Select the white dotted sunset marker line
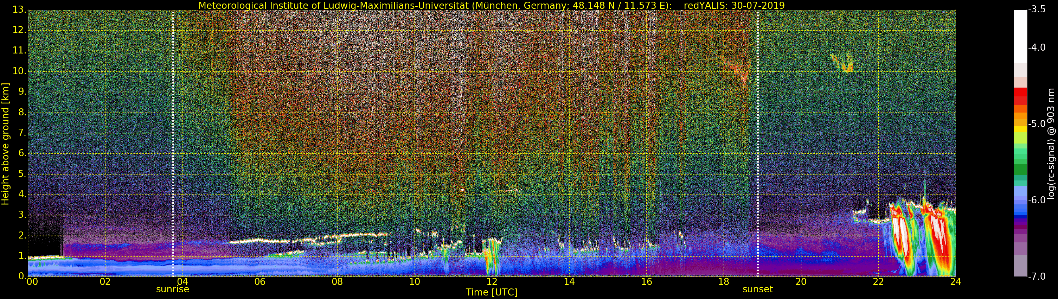 pyautogui.click(x=758, y=143)
